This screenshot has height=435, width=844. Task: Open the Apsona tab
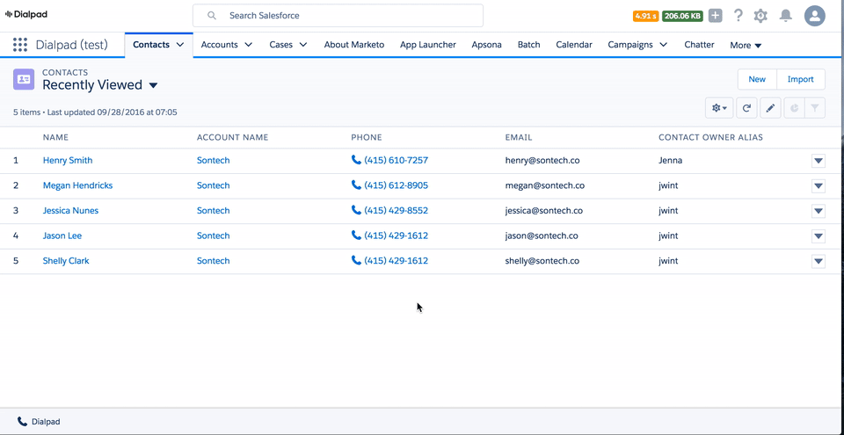(x=486, y=45)
